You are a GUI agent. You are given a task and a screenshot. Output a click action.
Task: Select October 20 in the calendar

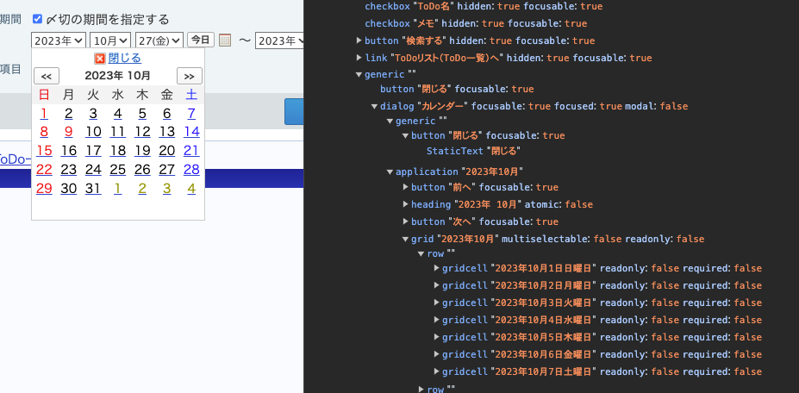coord(167,151)
